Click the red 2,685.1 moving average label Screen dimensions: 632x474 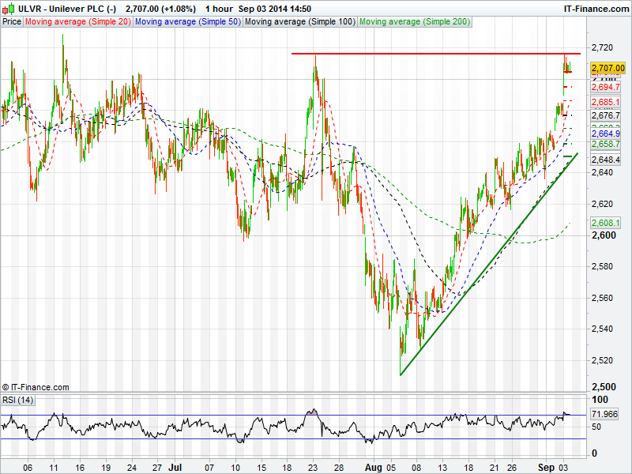coord(606,103)
